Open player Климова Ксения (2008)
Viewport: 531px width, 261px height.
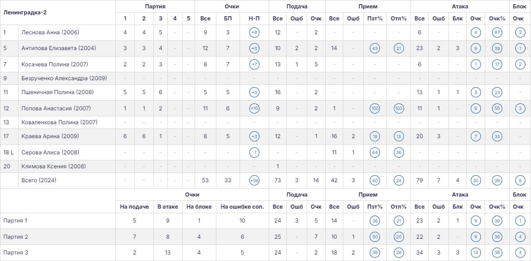[x=53, y=166]
